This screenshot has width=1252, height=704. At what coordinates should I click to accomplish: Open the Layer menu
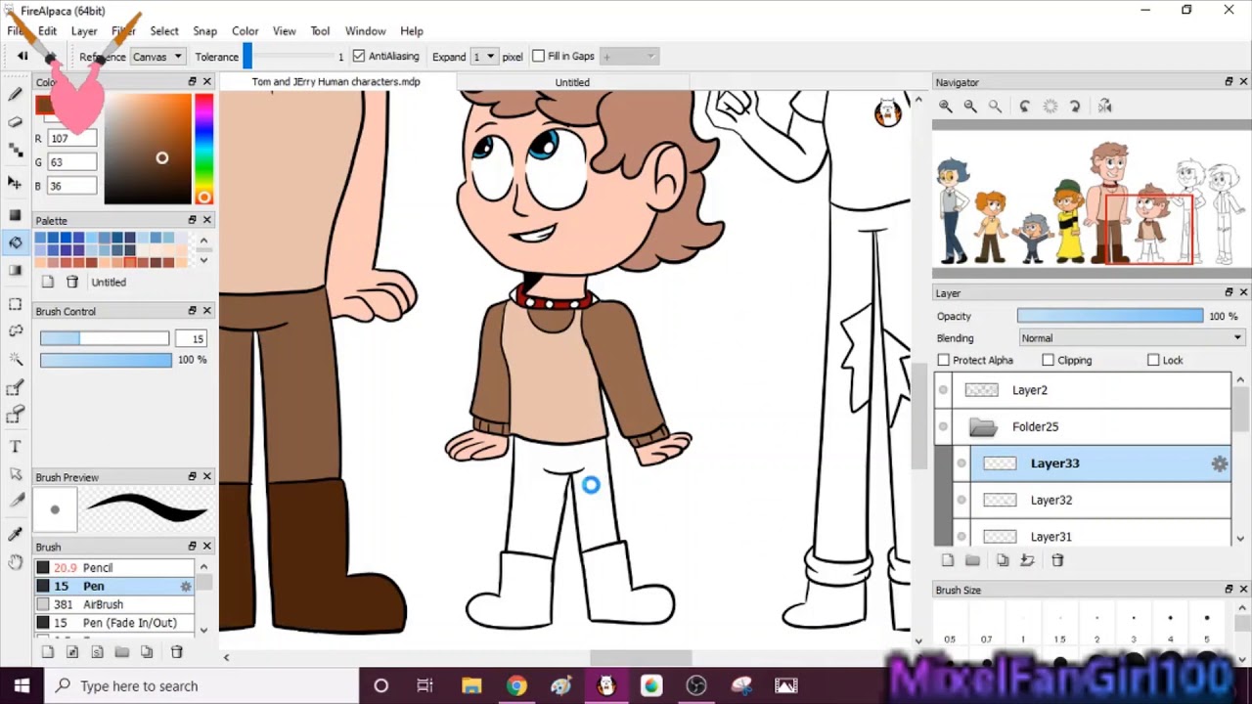[x=84, y=31]
